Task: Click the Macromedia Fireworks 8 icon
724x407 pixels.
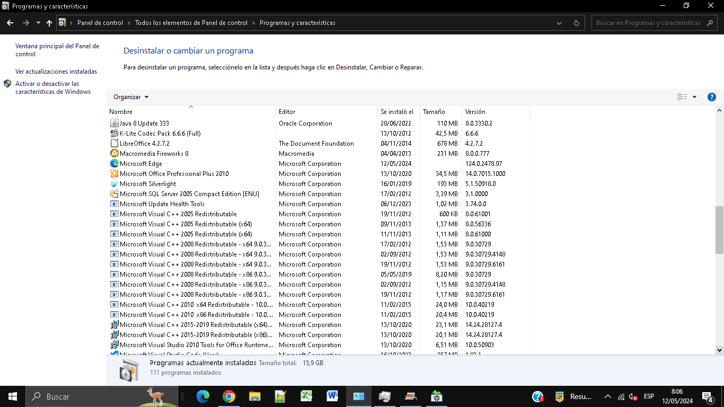Action: tap(114, 154)
